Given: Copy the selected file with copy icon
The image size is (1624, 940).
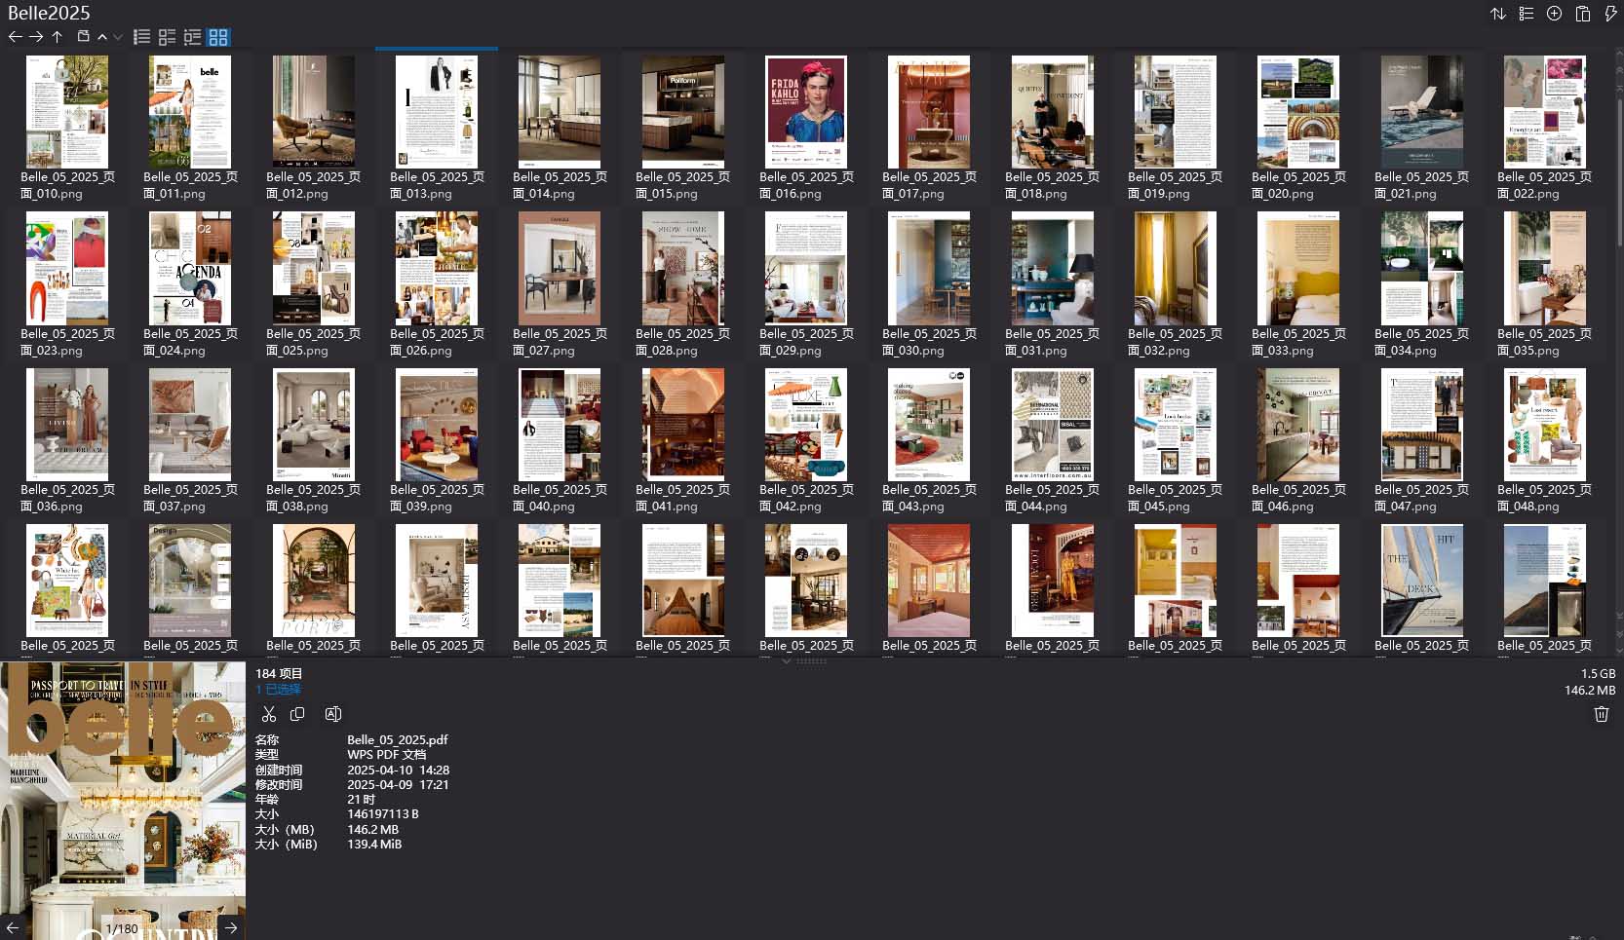Looking at the screenshot, I should (x=298, y=714).
